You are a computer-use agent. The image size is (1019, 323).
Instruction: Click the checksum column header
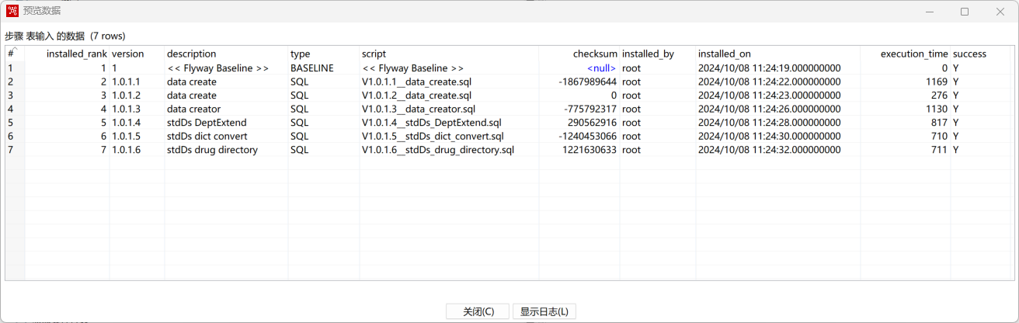[x=594, y=54]
